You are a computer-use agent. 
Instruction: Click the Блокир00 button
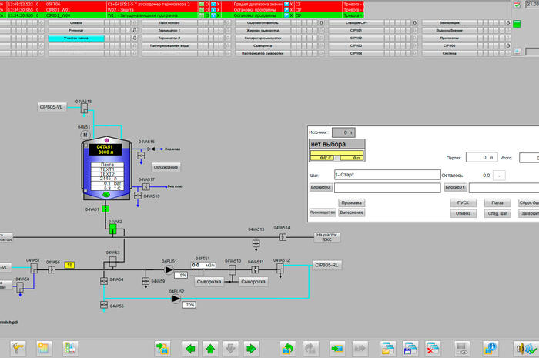(321, 187)
